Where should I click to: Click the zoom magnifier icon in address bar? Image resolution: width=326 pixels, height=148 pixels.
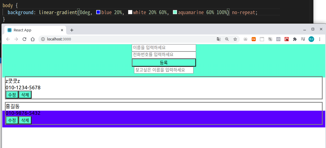pyautogui.click(x=227, y=39)
